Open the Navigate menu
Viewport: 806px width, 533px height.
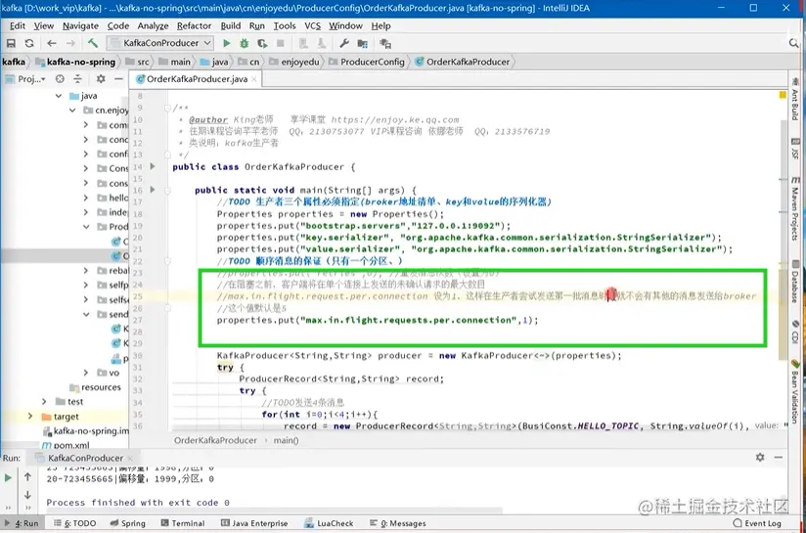coord(80,25)
